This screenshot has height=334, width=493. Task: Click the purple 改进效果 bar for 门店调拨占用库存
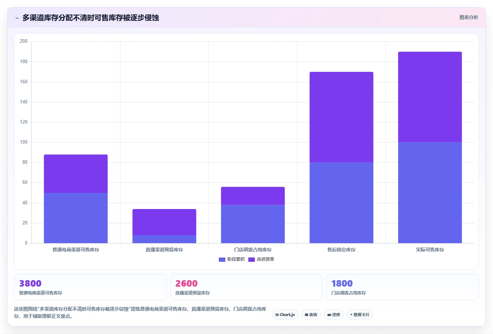[253, 196]
